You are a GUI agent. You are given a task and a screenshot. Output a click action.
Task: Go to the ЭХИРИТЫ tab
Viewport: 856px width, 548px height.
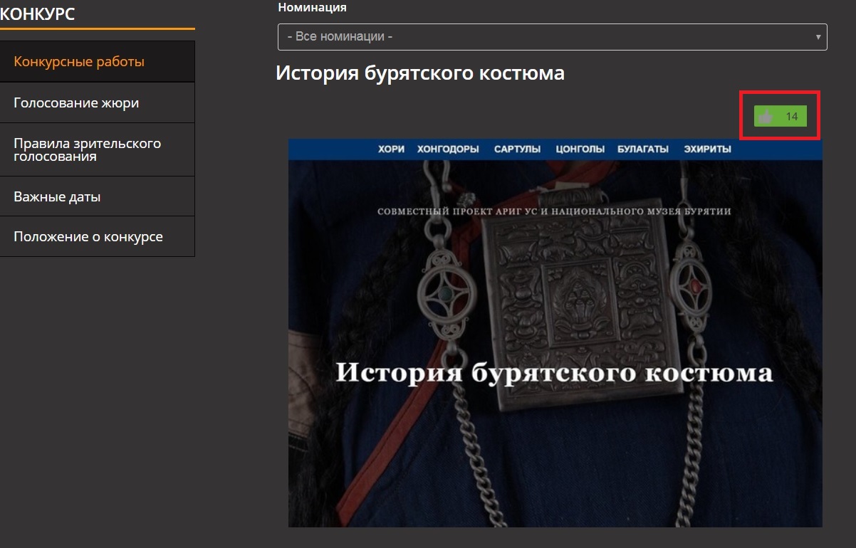pyautogui.click(x=707, y=149)
